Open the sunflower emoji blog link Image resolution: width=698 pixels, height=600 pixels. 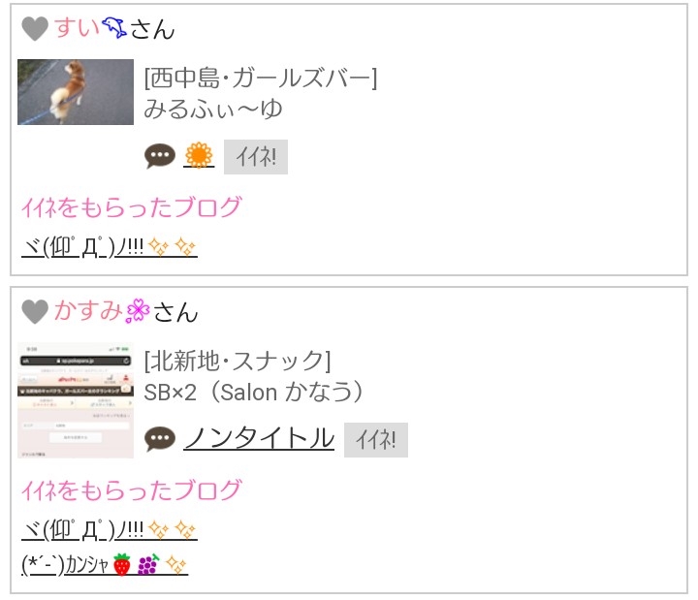(199, 155)
